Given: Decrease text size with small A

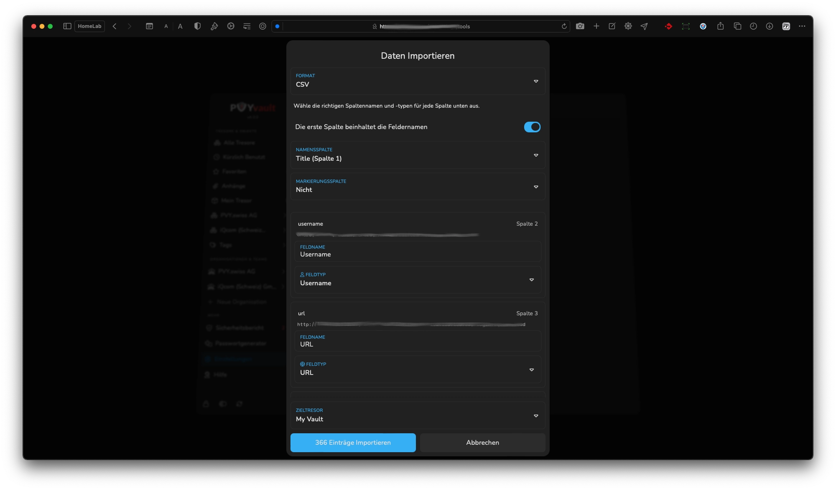Looking at the screenshot, I should [x=166, y=26].
